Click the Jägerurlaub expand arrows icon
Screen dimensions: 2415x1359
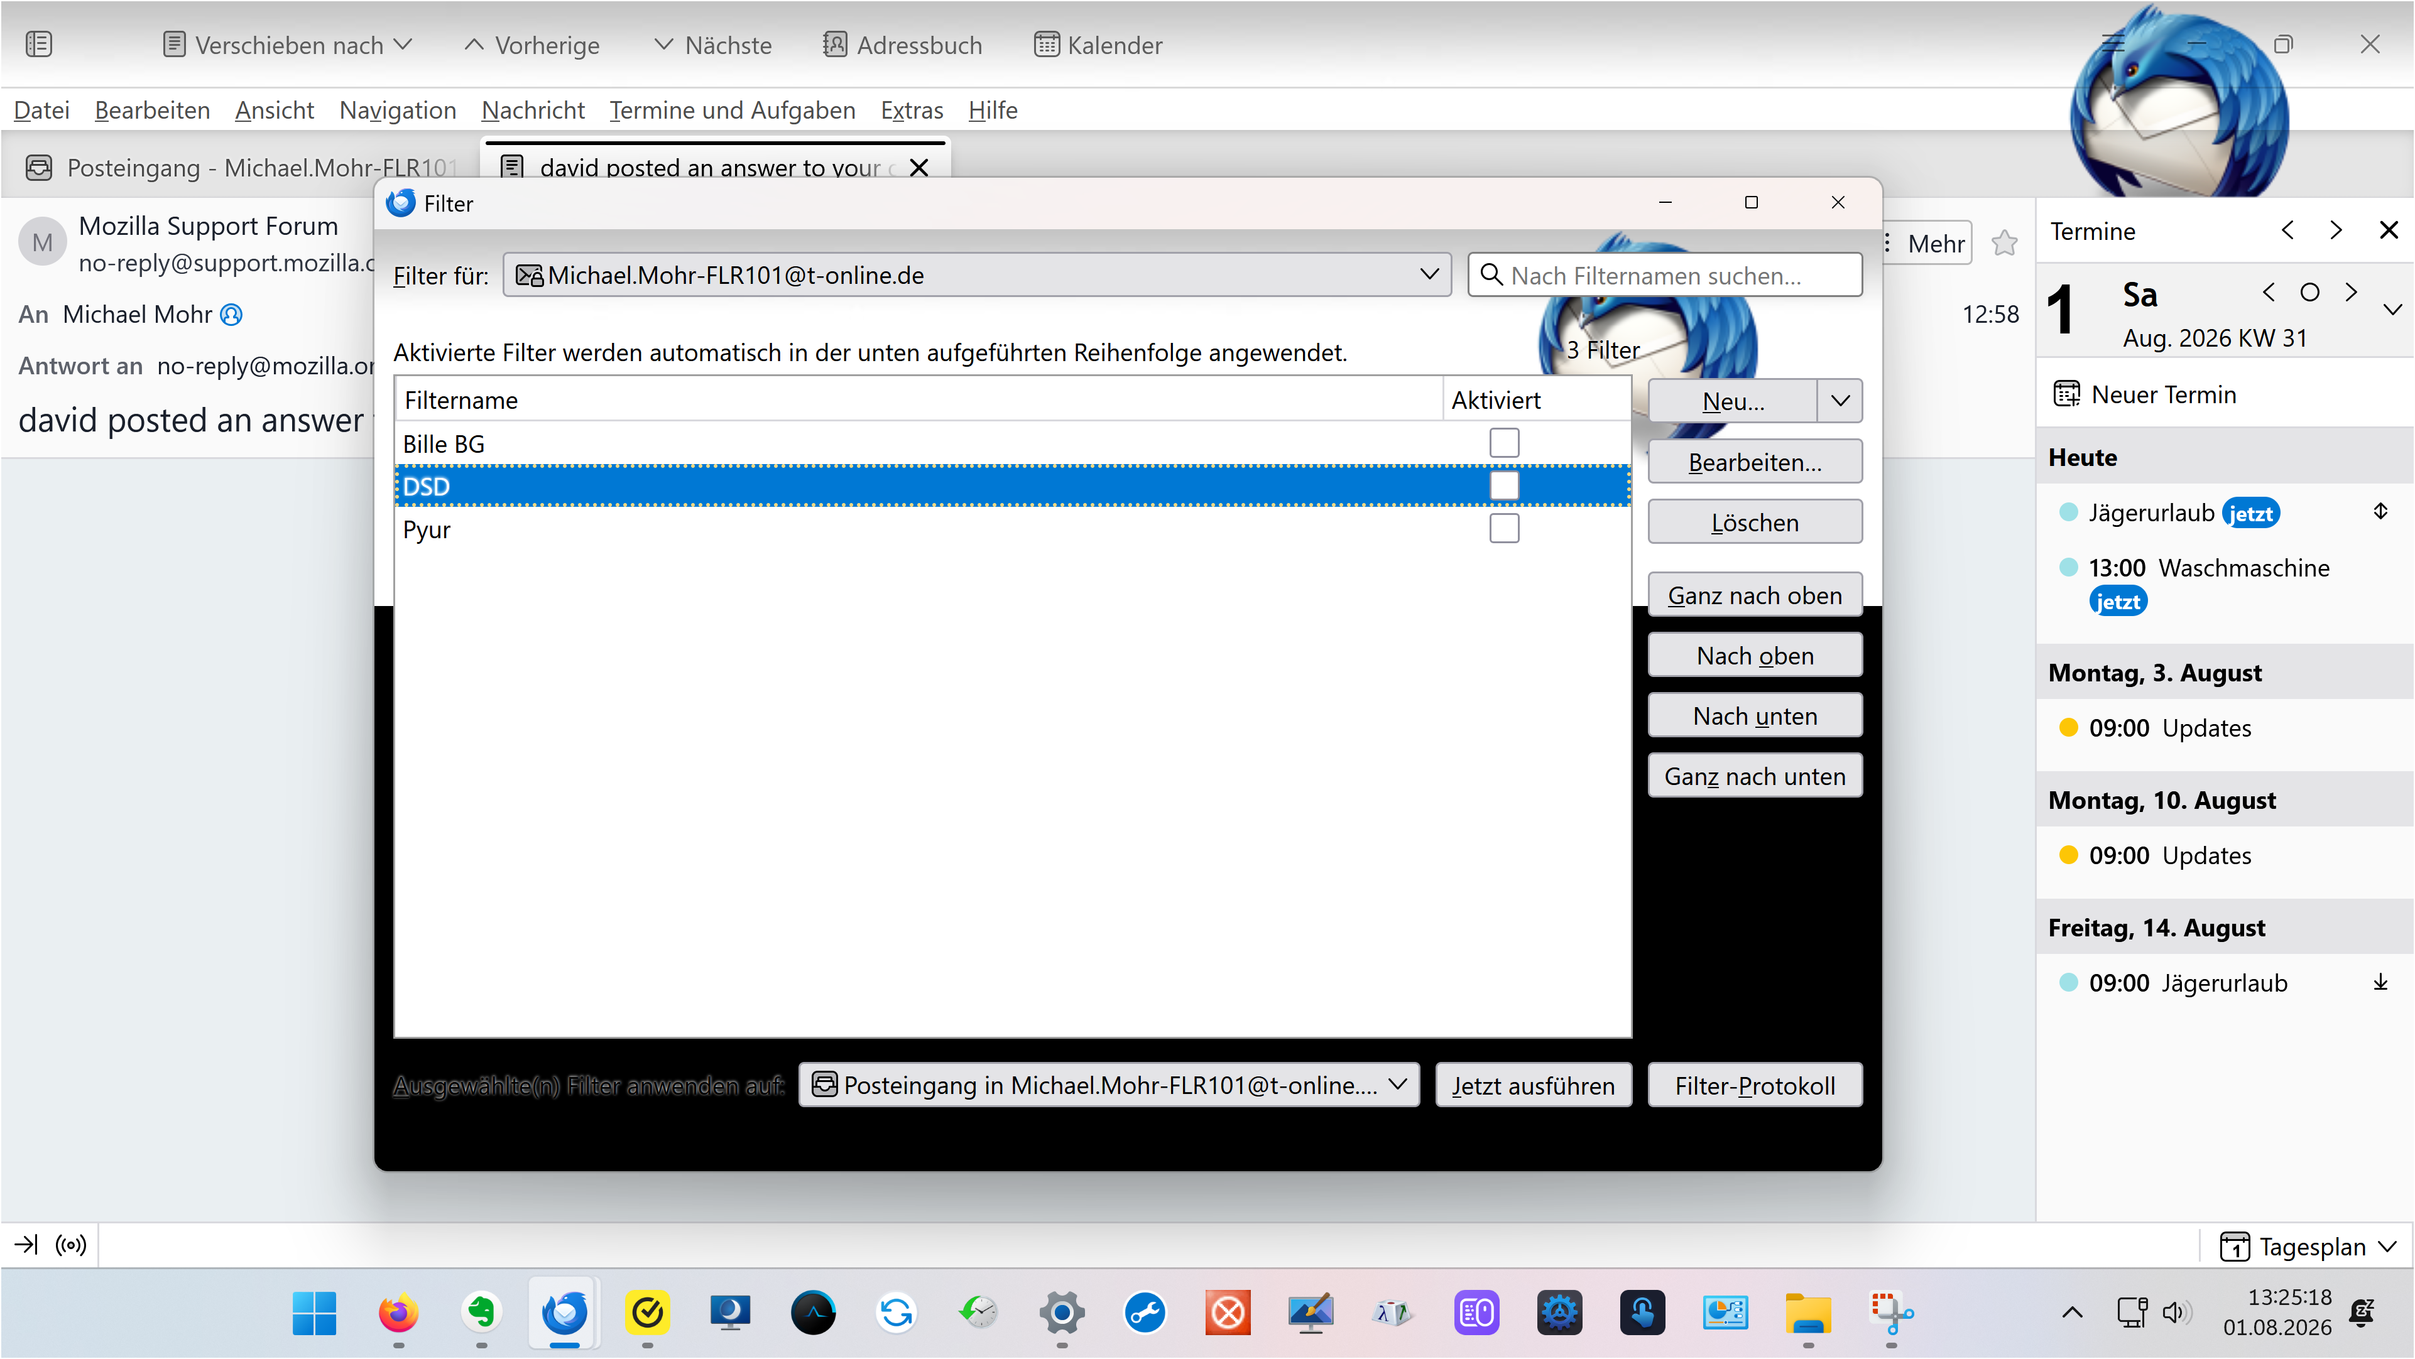pos(2380,512)
